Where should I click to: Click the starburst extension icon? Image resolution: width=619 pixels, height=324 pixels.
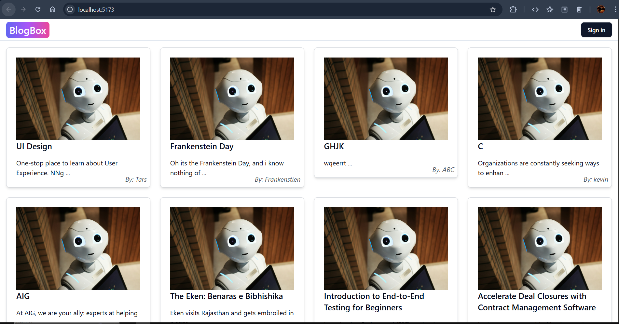pyautogui.click(x=550, y=9)
